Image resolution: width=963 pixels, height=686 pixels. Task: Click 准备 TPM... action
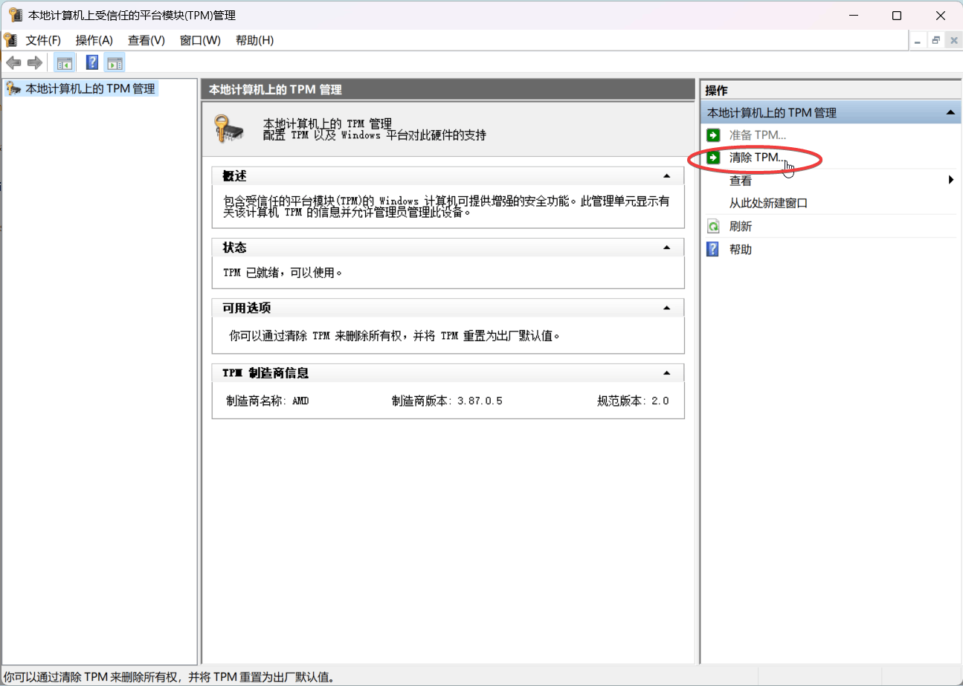pos(757,135)
